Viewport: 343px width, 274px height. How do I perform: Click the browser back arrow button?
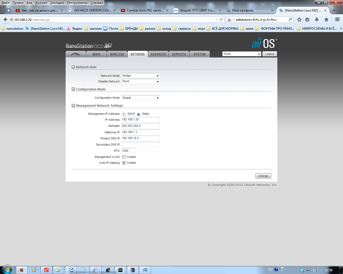tap(5, 20)
